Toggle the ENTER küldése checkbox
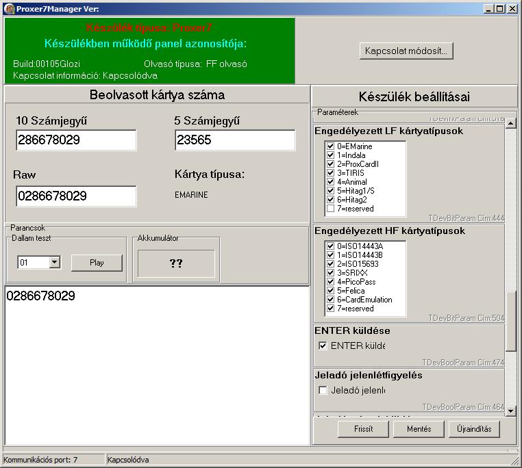This screenshot has height=468, width=522. coord(323,346)
